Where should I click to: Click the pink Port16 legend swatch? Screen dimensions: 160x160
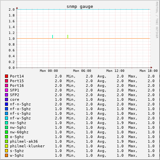tap(7, 85)
